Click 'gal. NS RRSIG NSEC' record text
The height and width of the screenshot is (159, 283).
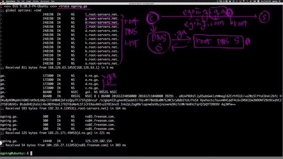pos(101,92)
